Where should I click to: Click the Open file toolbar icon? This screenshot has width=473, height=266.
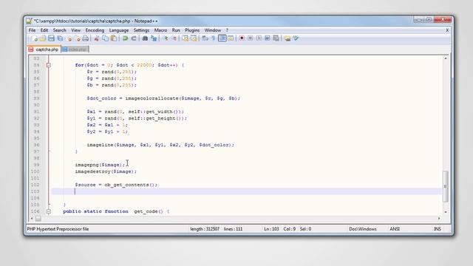pyautogui.click(x=43, y=38)
